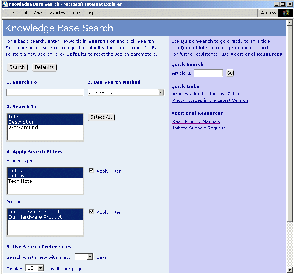Click the Internet Explorer title bar icon
This screenshot has width=294, height=274.
[x=5, y=4]
